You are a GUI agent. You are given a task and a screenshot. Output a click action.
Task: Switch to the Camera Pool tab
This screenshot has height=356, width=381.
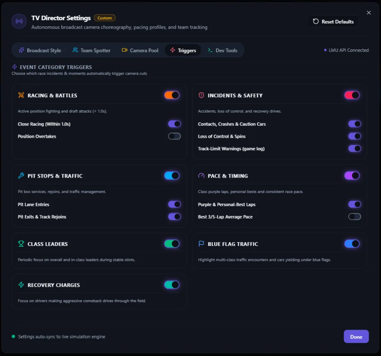(140, 50)
